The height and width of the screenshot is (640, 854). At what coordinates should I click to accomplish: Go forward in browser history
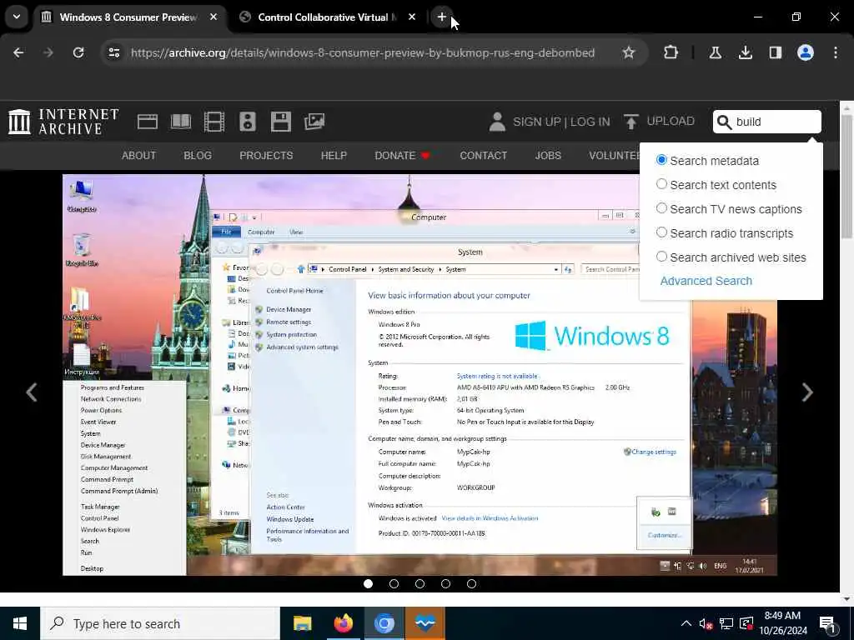point(48,52)
